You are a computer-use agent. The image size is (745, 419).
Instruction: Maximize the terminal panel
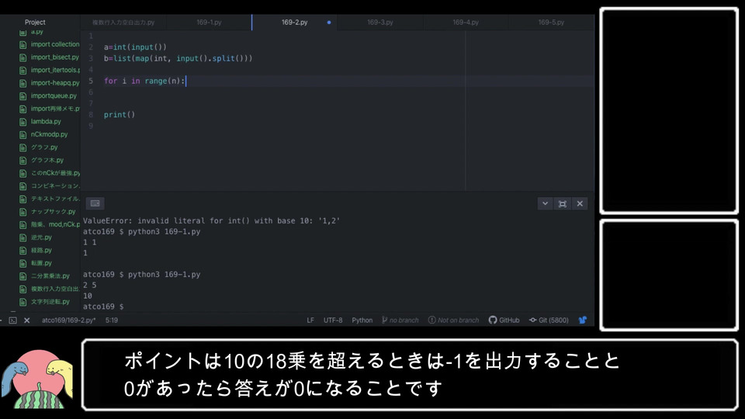[563, 203]
